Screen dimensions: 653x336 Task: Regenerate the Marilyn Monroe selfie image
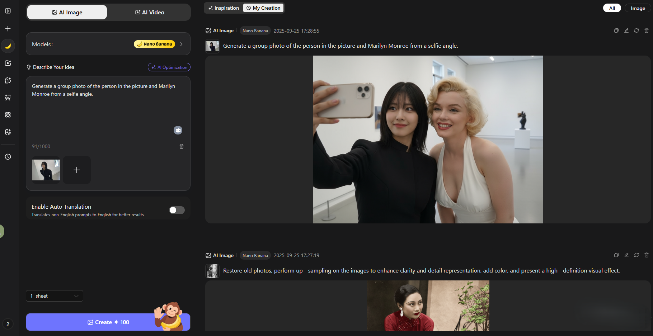tap(636, 31)
